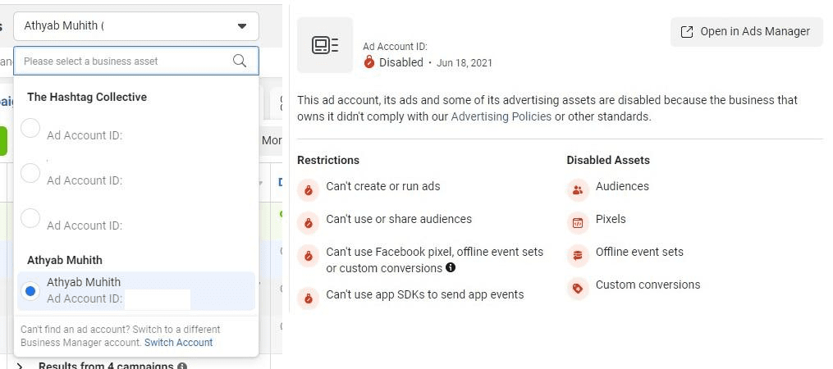
Task: Open the Advertising Policies link
Action: click(x=501, y=116)
